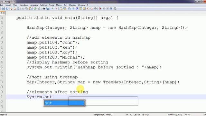
Task: Open the Settings menu
Action: tap(44, 5)
